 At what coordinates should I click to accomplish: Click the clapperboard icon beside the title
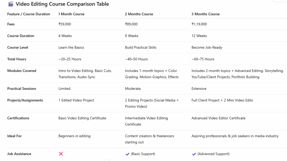(11, 4)
